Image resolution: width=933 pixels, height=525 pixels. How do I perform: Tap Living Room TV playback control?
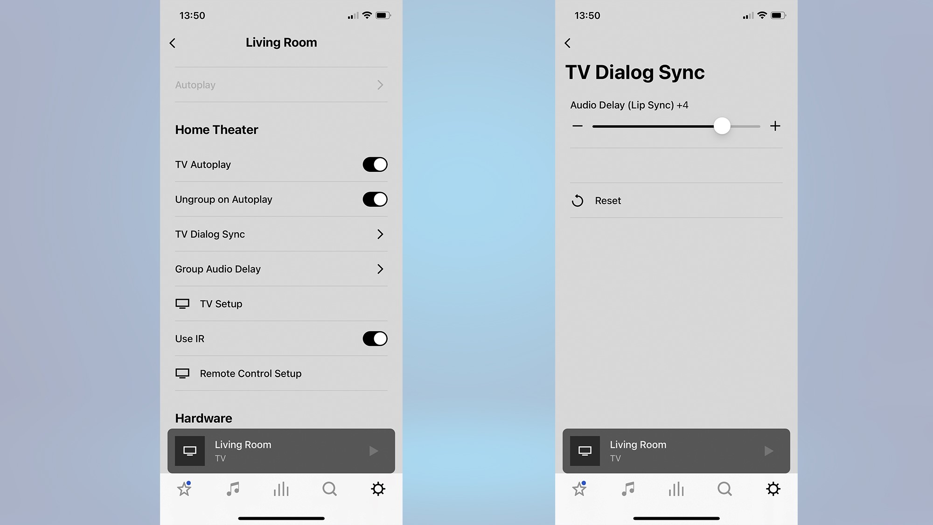[375, 450]
